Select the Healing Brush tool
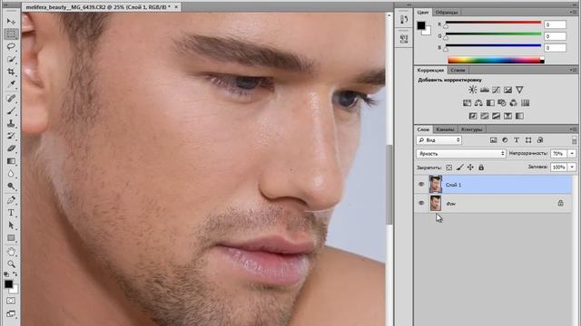This screenshot has width=581, height=326. [x=11, y=99]
